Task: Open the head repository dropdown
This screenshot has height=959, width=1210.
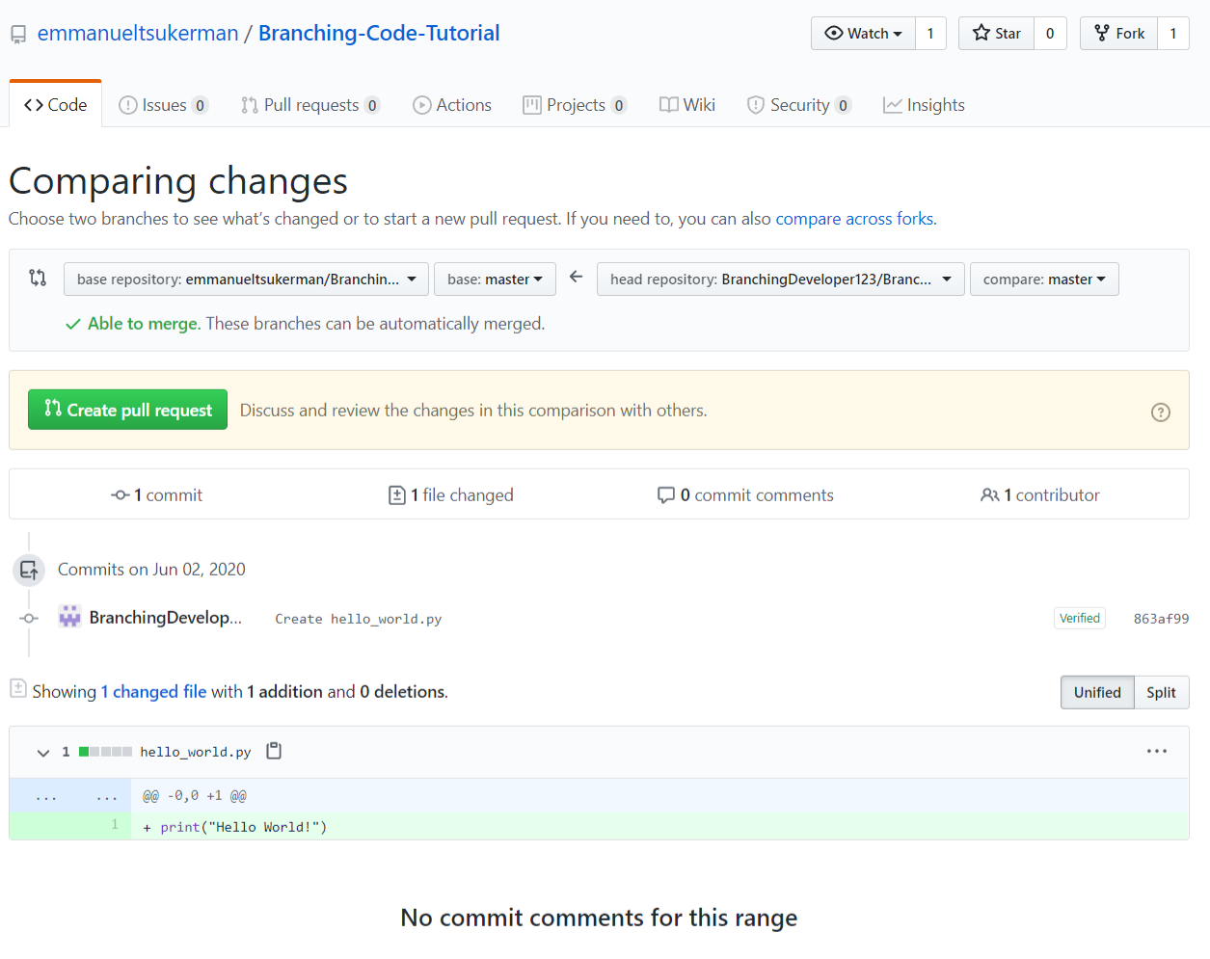Action: tap(781, 279)
